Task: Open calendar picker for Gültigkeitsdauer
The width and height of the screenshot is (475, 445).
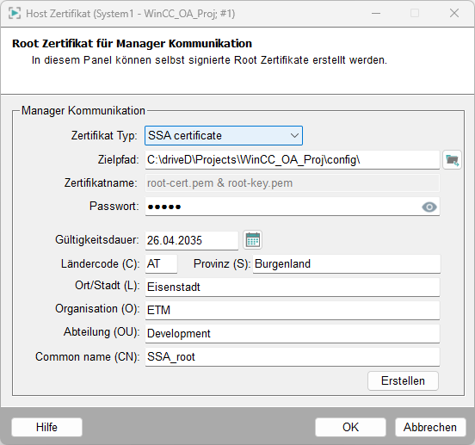Action: (253, 240)
